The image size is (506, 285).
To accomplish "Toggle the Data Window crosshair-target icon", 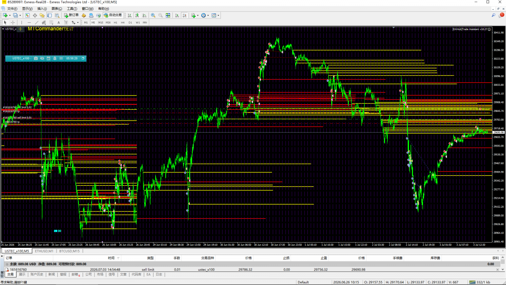I will [35, 15].
